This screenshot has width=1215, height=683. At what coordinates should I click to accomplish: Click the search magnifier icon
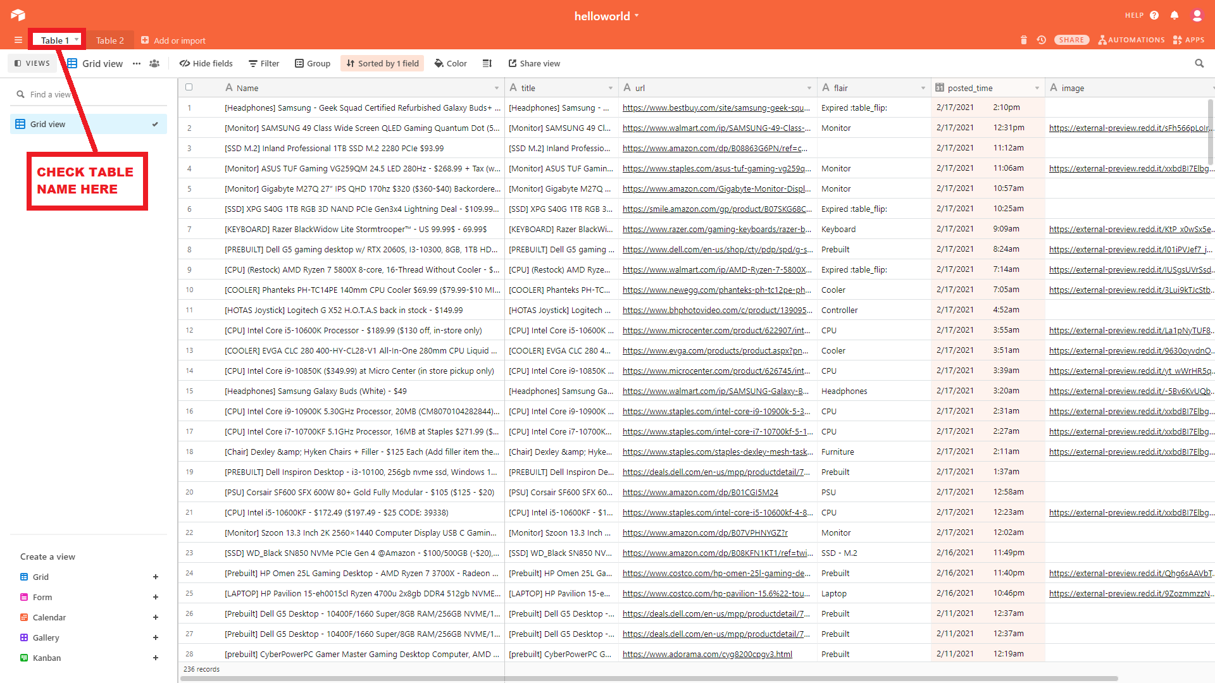tap(1199, 63)
